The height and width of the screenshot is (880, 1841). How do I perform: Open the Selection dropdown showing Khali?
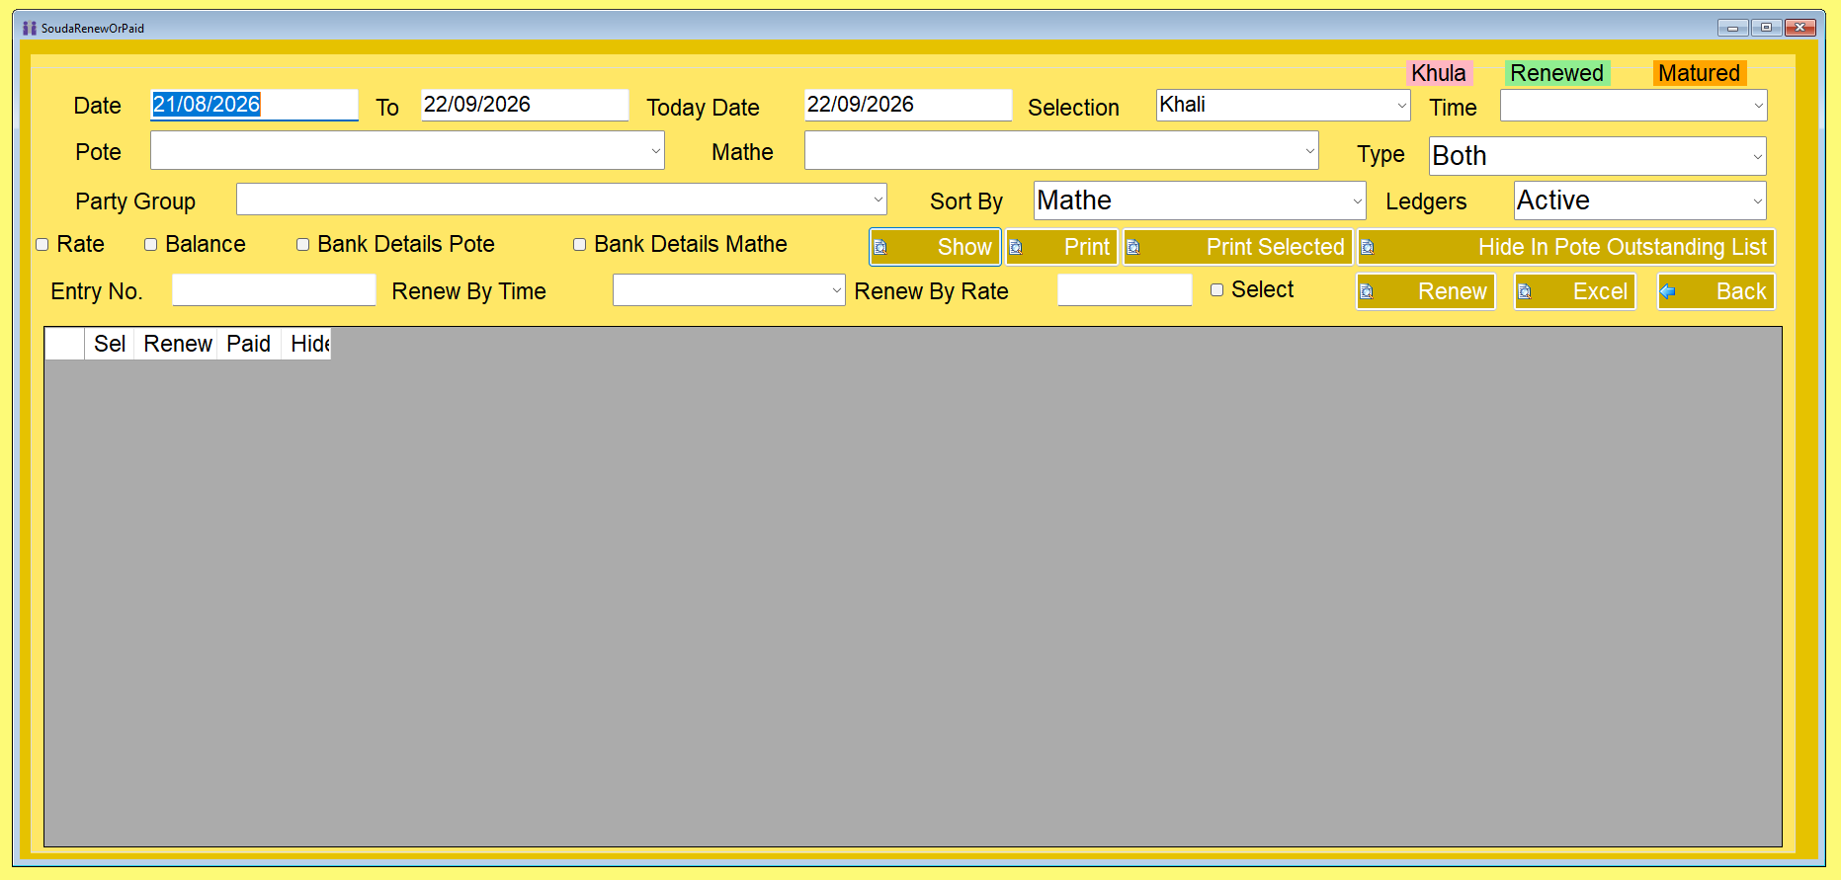click(x=1283, y=106)
